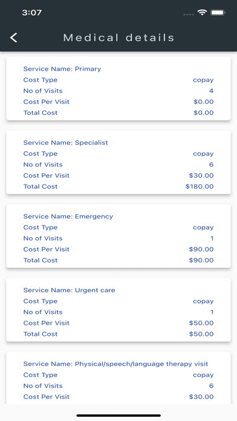Tap the back arrow icon

14,38
